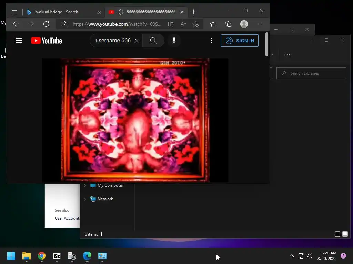Open File Explorer from taskbar
The width and height of the screenshot is (353, 264).
[26, 256]
